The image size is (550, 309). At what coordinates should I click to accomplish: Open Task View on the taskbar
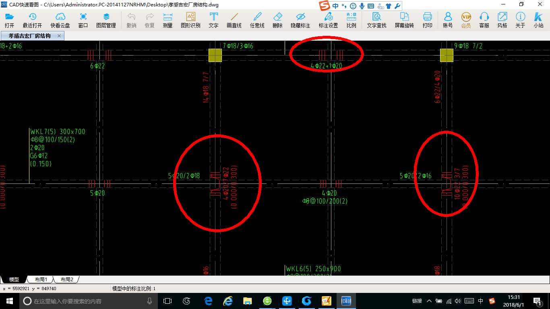[167, 301]
